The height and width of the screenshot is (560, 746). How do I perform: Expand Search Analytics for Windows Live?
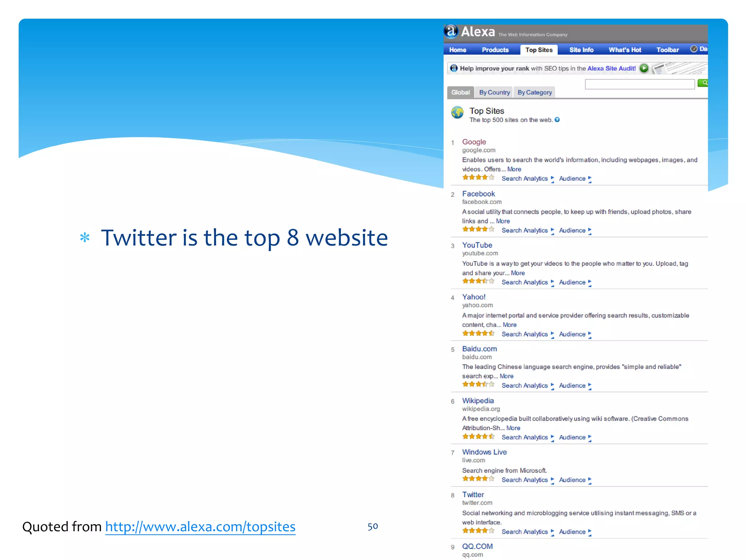527,480
